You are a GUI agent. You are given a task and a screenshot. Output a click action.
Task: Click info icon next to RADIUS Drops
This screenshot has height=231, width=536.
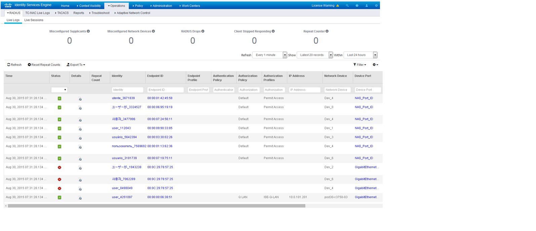coord(203,31)
